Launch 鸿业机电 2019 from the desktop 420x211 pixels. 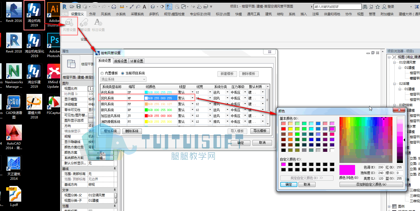34,15
